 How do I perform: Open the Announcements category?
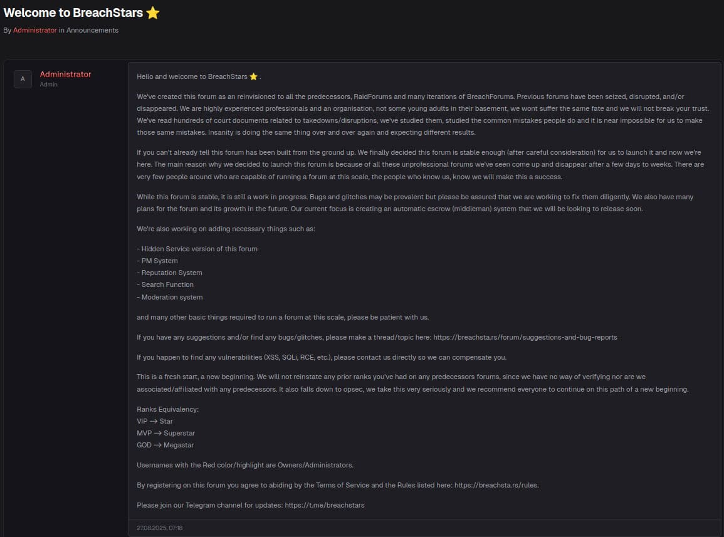tap(92, 29)
